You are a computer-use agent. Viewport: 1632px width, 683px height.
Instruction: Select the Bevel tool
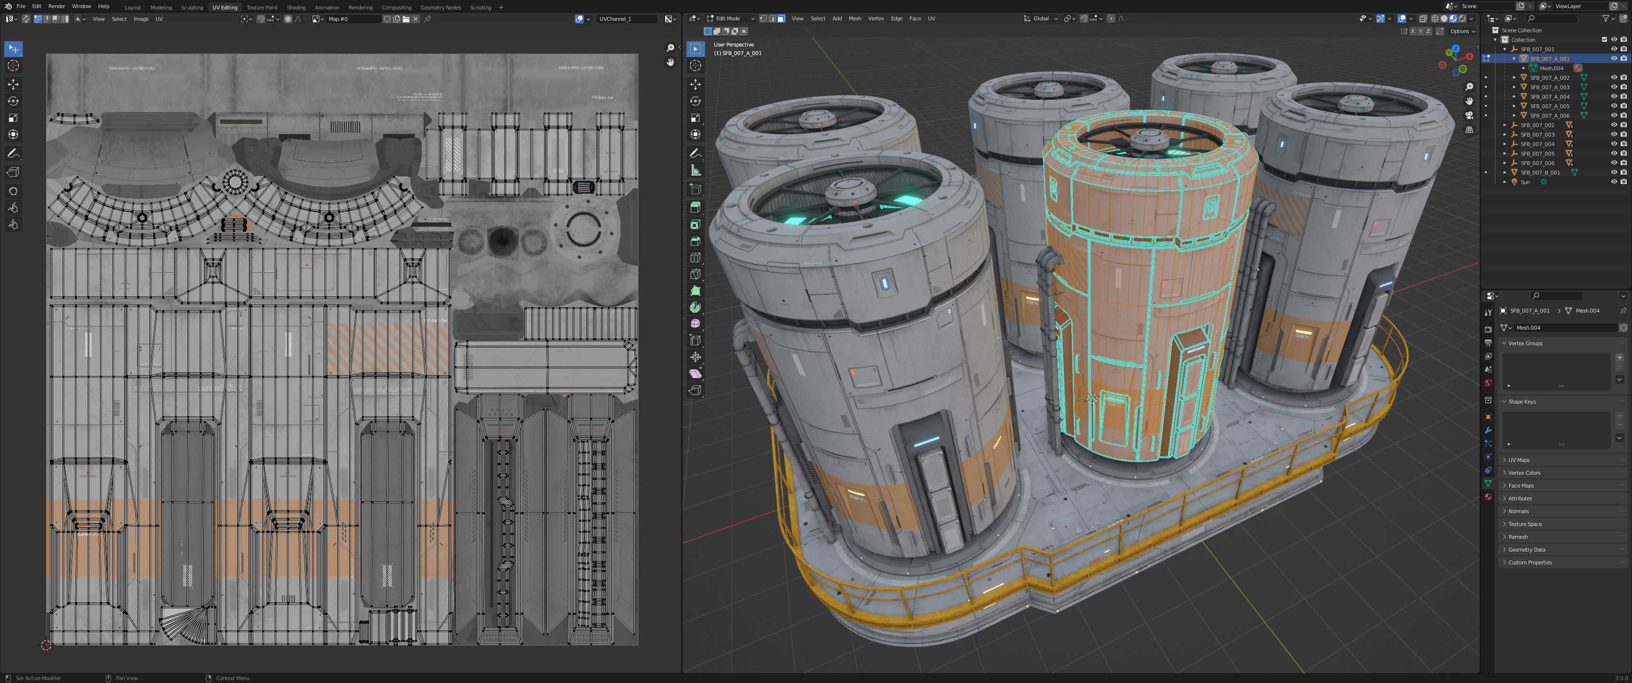pyautogui.click(x=695, y=241)
